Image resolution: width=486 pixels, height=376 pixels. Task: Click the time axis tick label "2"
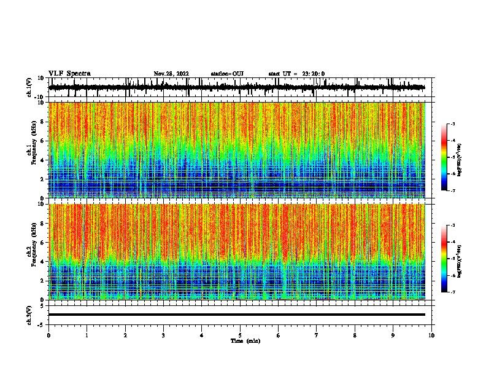tap(125, 335)
